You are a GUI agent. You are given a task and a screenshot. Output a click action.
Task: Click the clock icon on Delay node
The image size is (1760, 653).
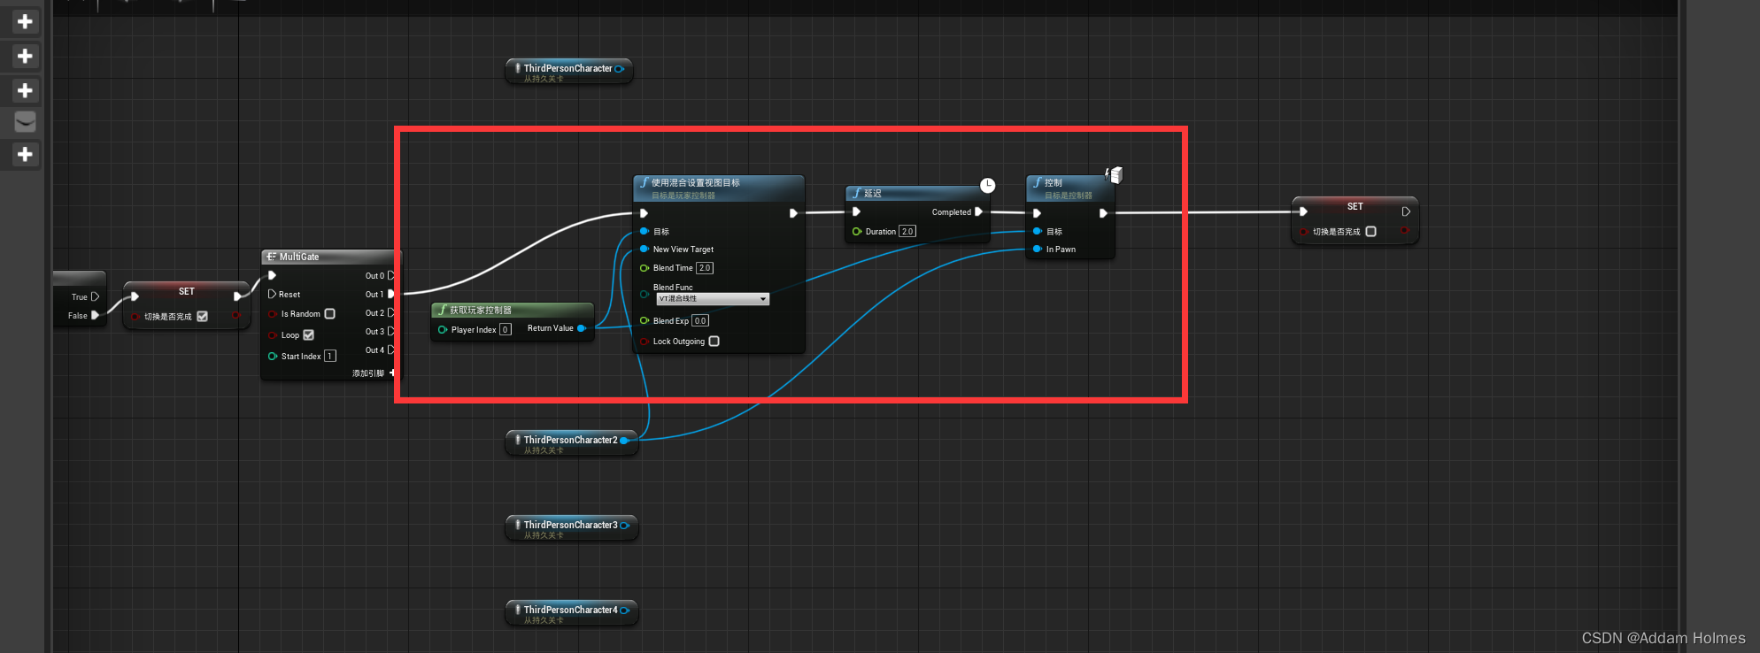(987, 185)
